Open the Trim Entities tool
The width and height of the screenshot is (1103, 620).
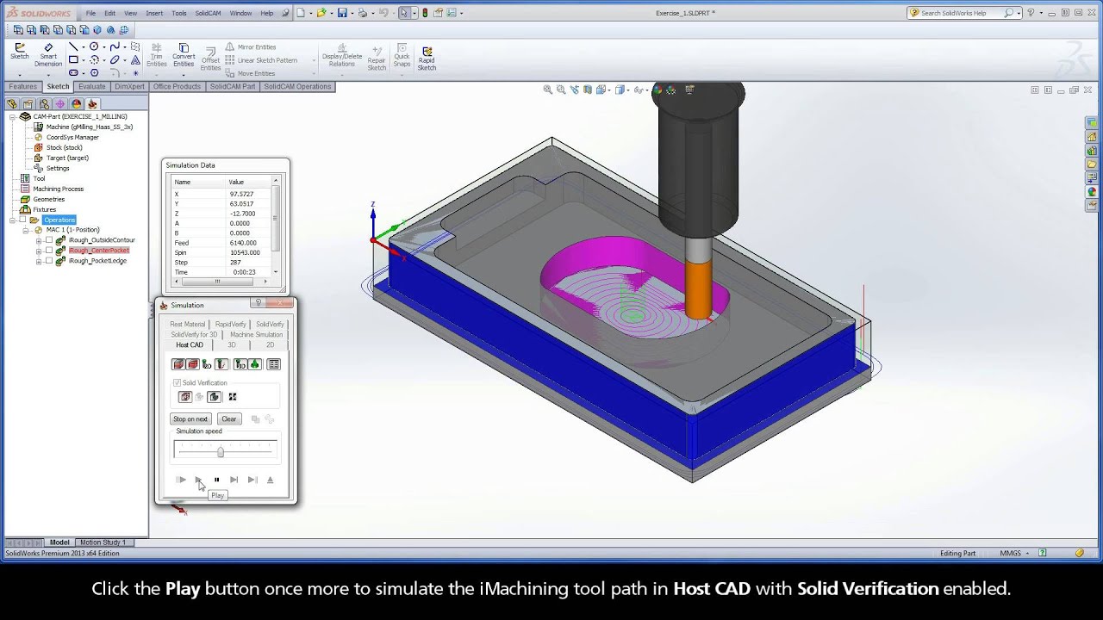pos(156,53)
